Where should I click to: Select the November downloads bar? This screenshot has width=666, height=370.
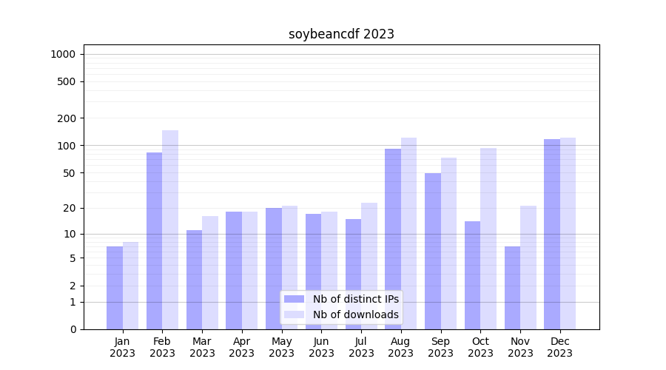[x=528, y=267]
